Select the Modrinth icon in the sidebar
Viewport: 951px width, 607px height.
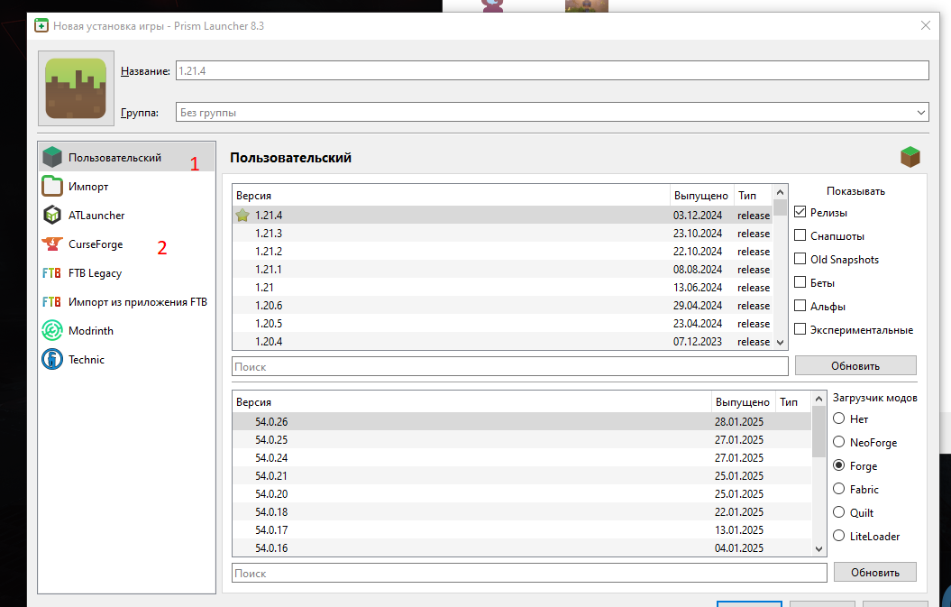coord(52,331)
